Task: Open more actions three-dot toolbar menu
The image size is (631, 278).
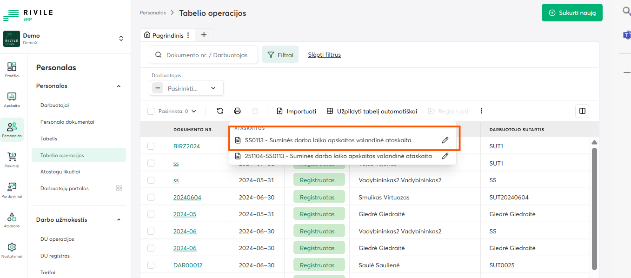Action: (481, 111)
